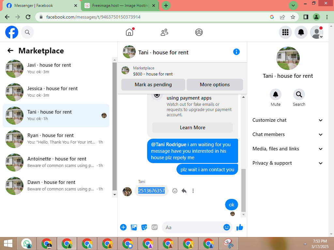
Task: Open Ryan house for rent conversation
Action: 56,139
